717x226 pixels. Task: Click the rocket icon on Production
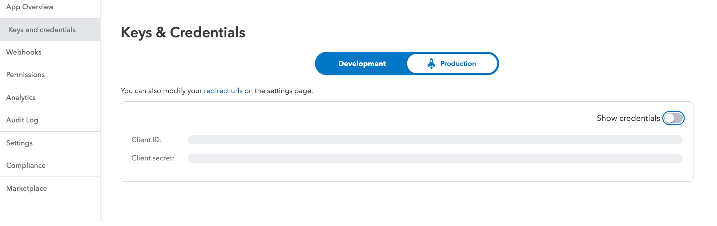[431, 63]
